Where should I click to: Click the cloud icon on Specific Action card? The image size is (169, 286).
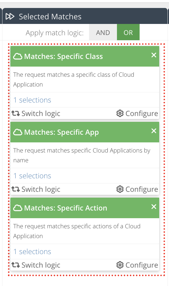click(x=18, y=208)
